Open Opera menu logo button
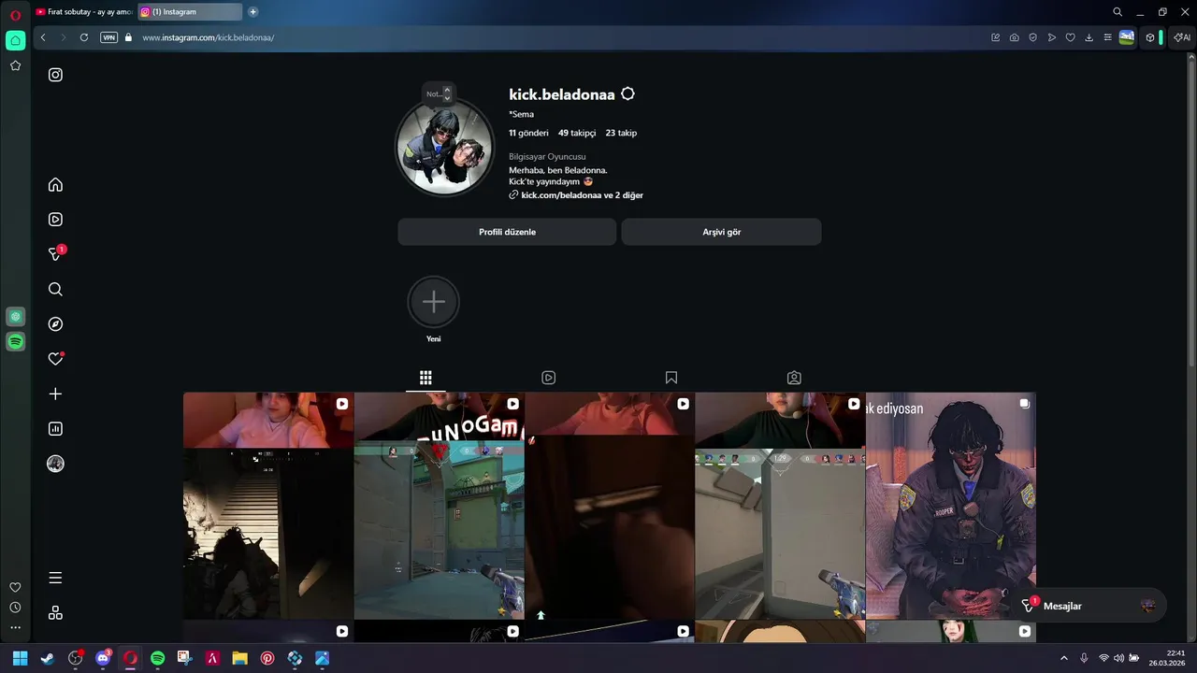1197x673 pixels. [x=15, y=15]
